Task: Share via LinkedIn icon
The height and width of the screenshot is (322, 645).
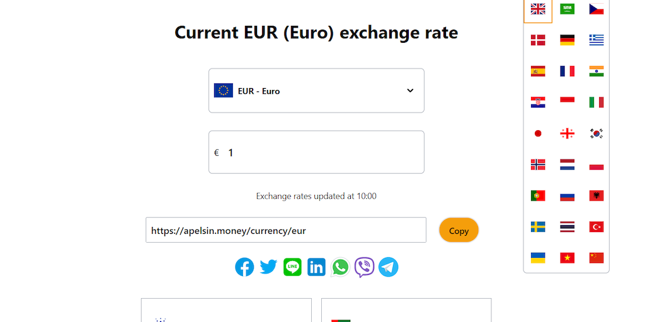Action: point(316,267)
